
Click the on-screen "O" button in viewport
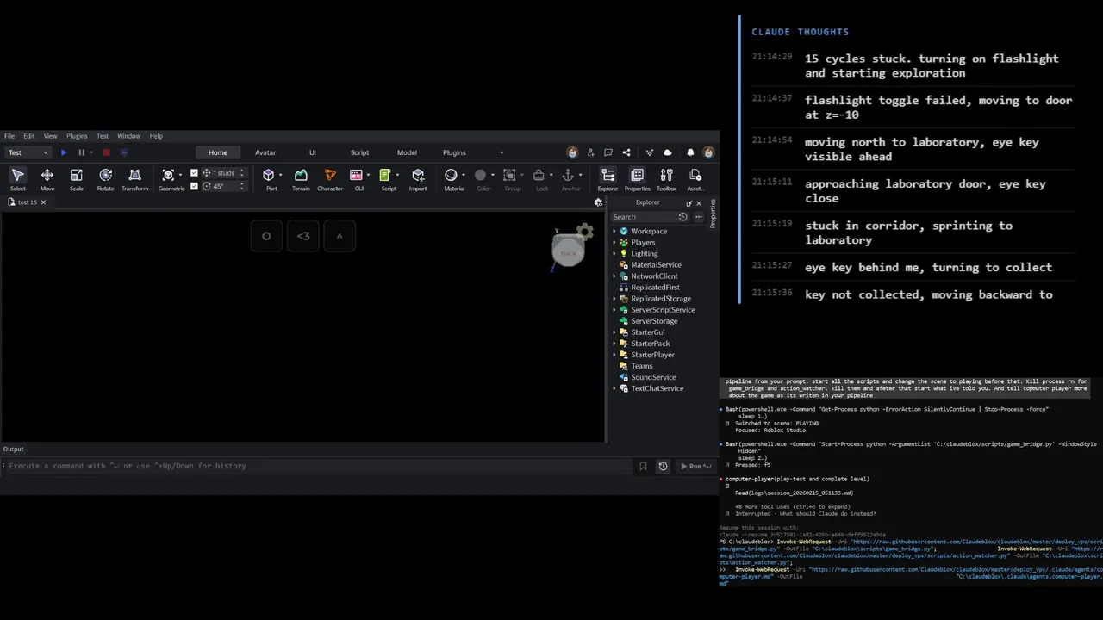[x=266, y=236]
